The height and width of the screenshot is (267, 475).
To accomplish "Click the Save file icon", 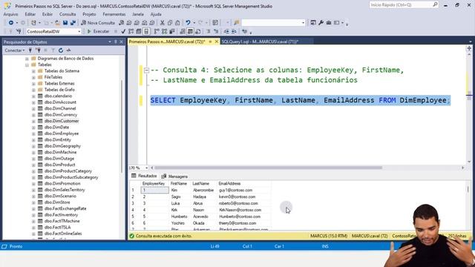I will pos(65,23).
